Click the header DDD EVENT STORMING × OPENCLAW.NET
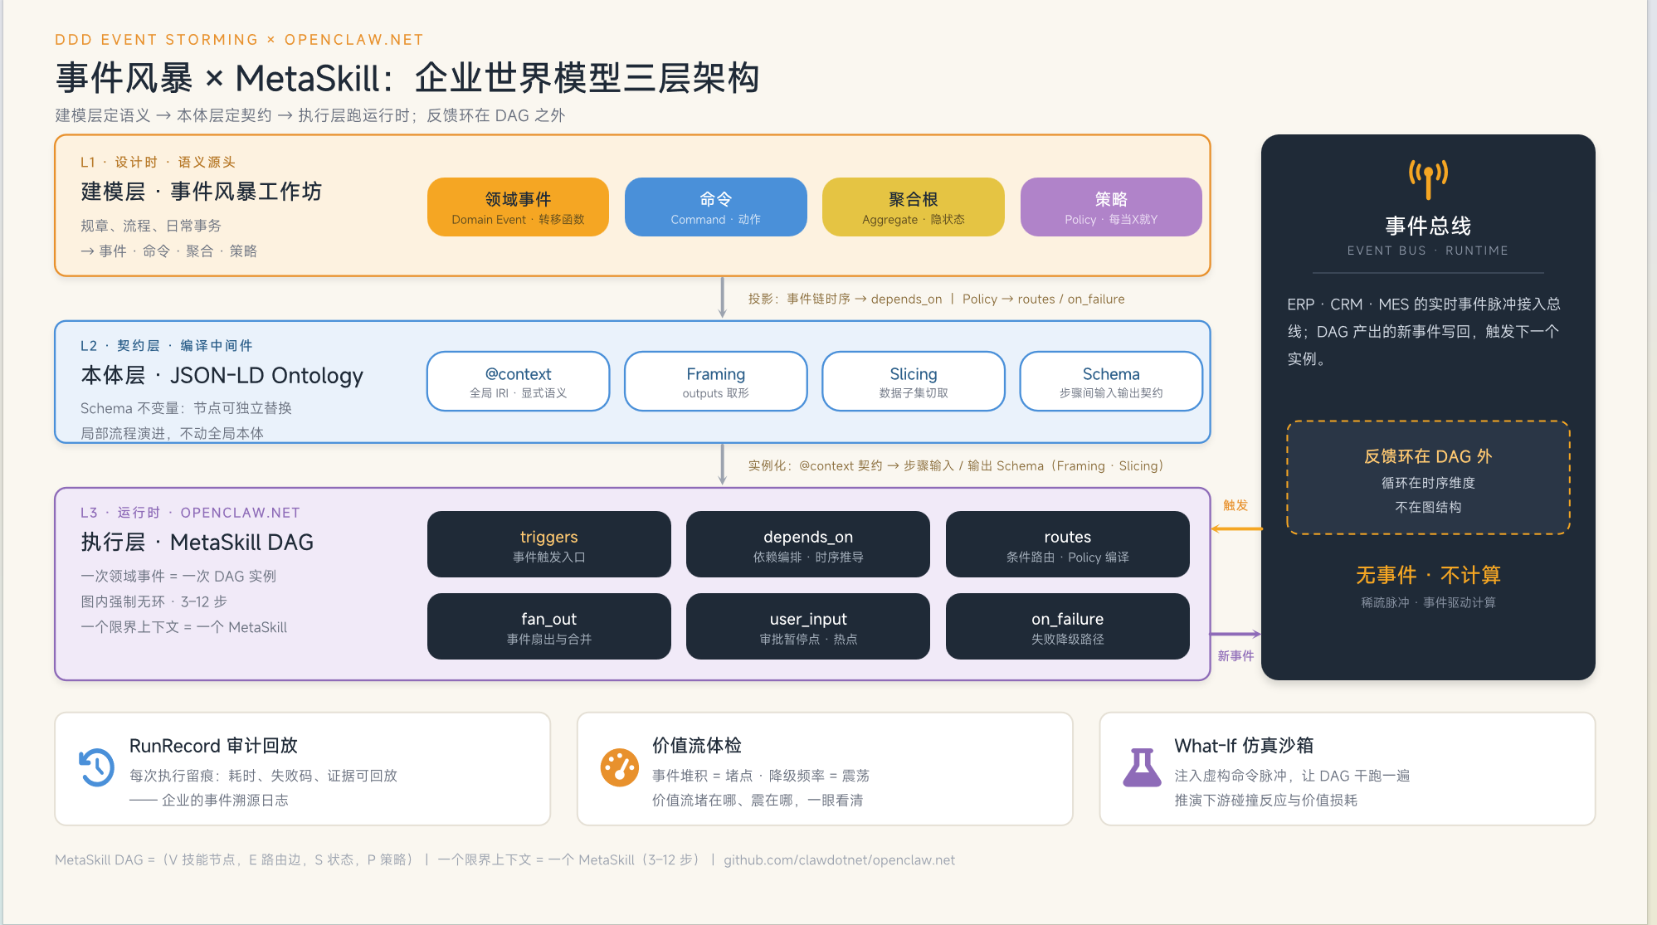 click(239, 40)
